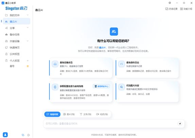Expand the 我的文件 chevron
Viewport: 195px width, 138px height.
tap(28, 15)
